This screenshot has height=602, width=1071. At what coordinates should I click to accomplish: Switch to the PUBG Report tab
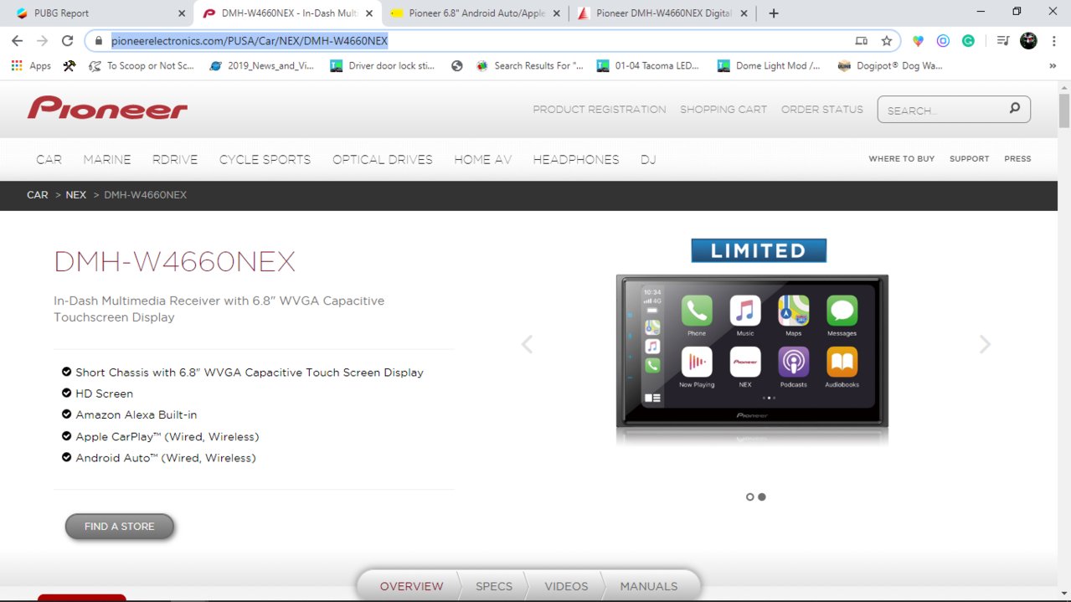tap(97, 13)
